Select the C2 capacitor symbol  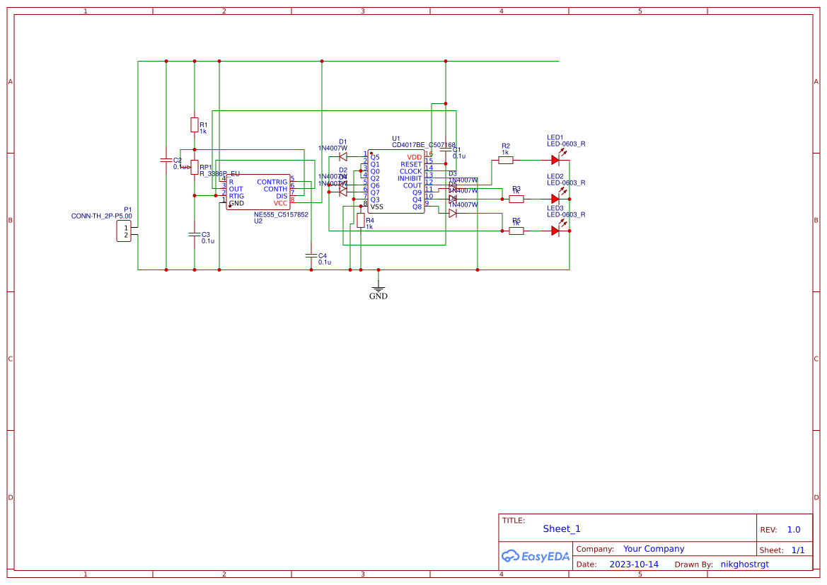pos(166,160)
